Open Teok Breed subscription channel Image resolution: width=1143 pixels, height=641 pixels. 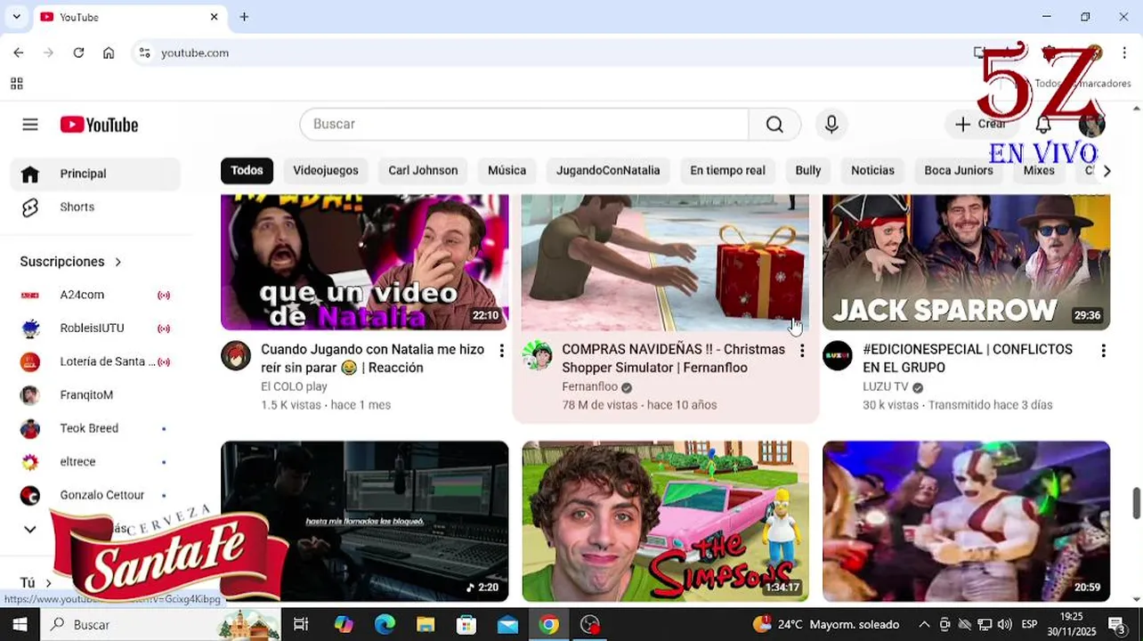tap(95, 428)
